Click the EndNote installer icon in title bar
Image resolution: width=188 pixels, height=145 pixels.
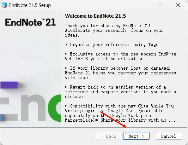pos(4,5)
